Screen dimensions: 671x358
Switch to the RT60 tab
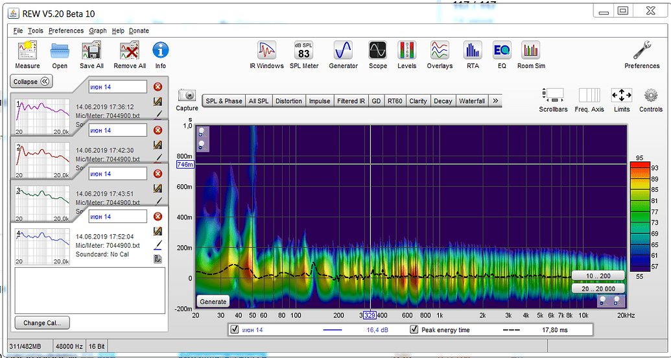(394, 101)
